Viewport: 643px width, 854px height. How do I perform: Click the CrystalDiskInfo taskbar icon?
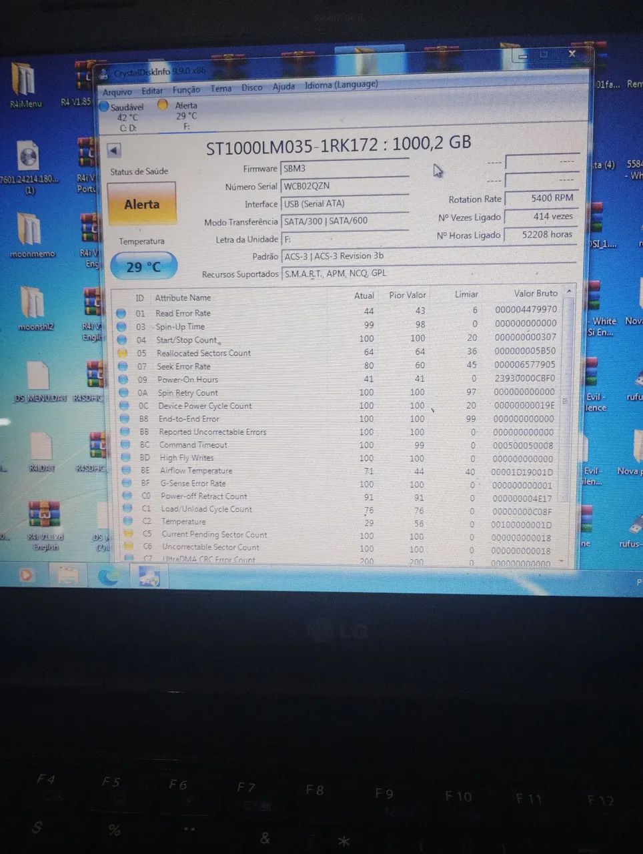click(149, 576)
